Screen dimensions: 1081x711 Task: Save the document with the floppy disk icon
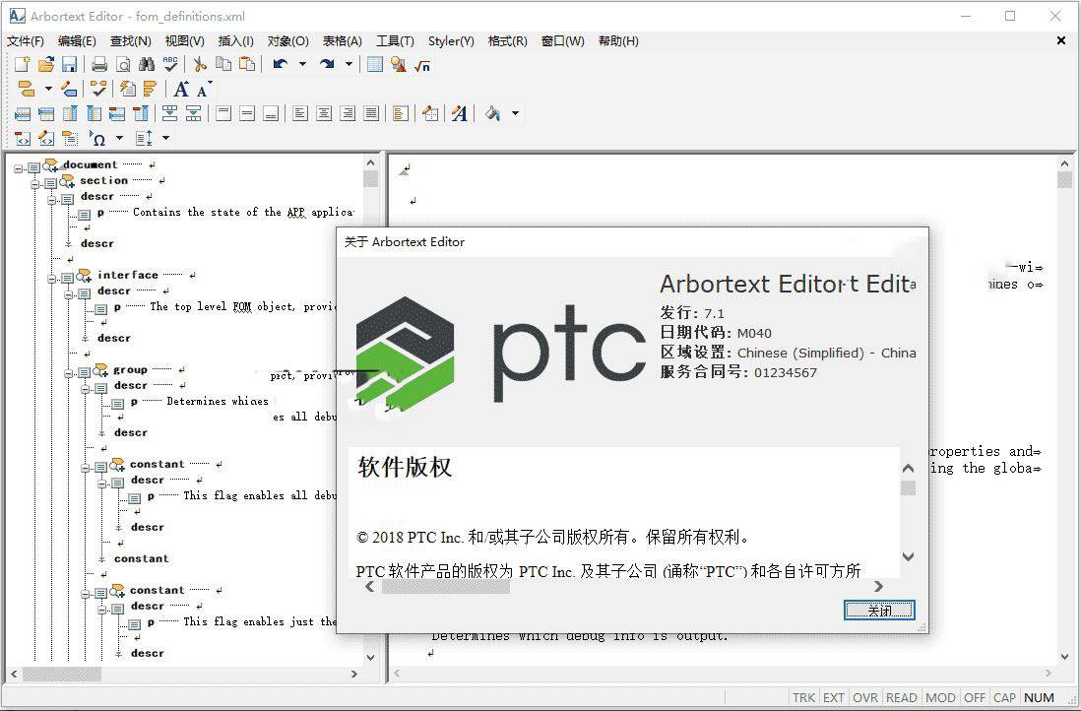pos(69,65)
